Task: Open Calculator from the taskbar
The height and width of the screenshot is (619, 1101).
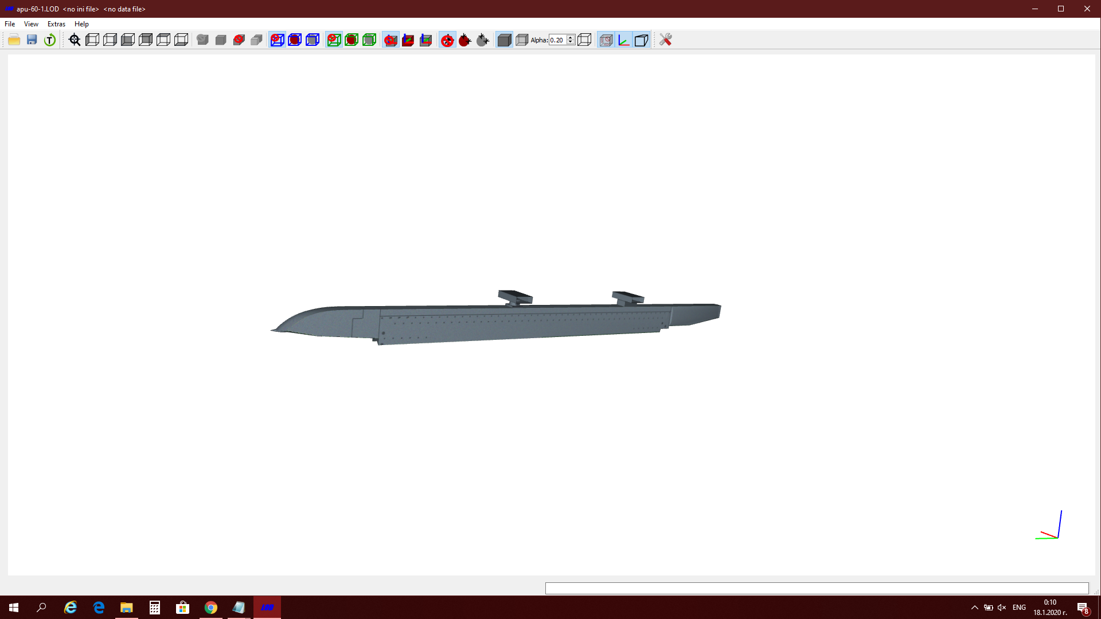Action: click(154, 608)
